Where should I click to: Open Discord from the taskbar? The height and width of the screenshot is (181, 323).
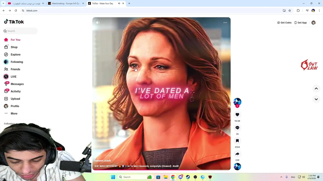180,177
